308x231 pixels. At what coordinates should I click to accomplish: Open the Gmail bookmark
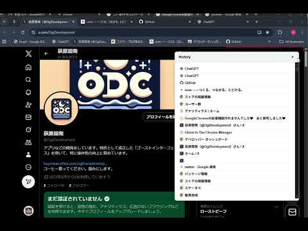click(x=30, y=42)
